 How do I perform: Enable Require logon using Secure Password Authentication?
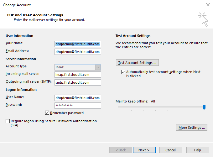pyautogui.click(x=8, y=121)
